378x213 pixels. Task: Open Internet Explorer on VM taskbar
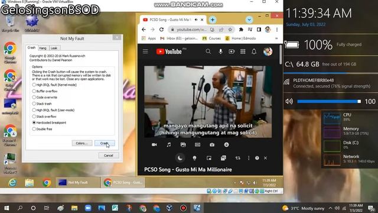click(x=12, y=182)
